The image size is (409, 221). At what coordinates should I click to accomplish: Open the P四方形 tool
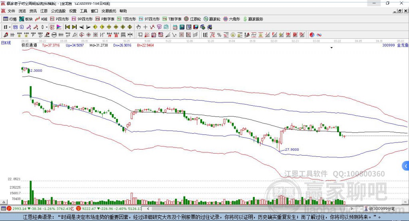tap(60, 19)
